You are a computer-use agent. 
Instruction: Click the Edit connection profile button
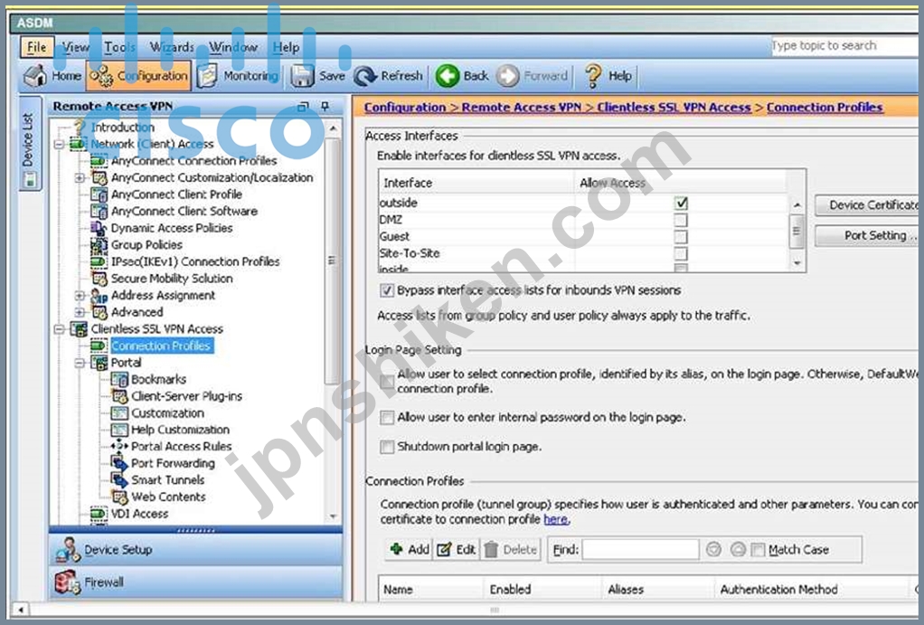click(x=457, y=550)
